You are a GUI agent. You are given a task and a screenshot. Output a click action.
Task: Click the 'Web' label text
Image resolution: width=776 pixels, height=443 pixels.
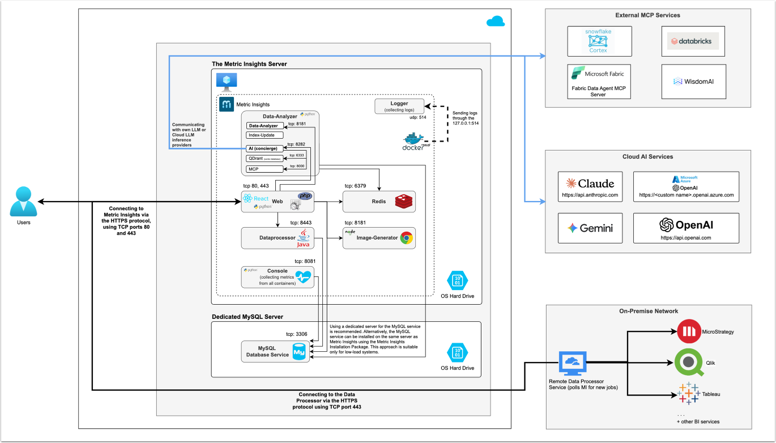(277, 201)
